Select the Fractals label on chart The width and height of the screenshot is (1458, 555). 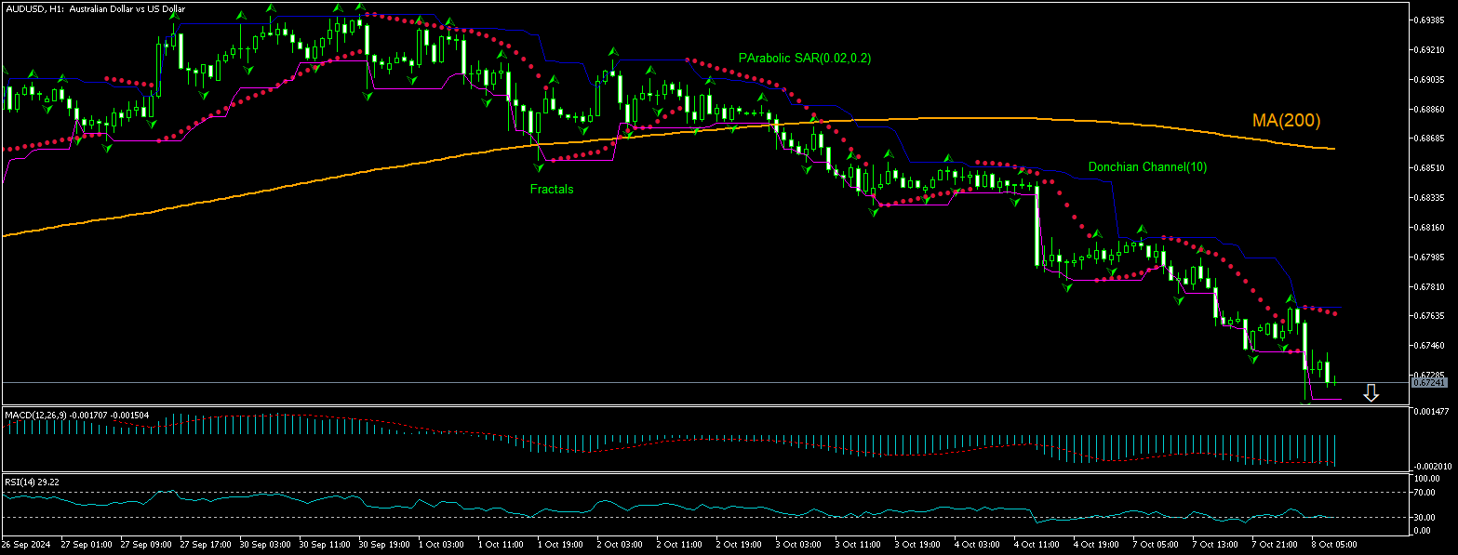(x=552, y=189)
